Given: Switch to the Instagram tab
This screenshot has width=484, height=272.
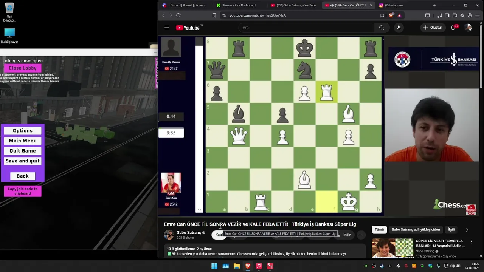Looking at the screenshot, I should (x=402, y=5).
